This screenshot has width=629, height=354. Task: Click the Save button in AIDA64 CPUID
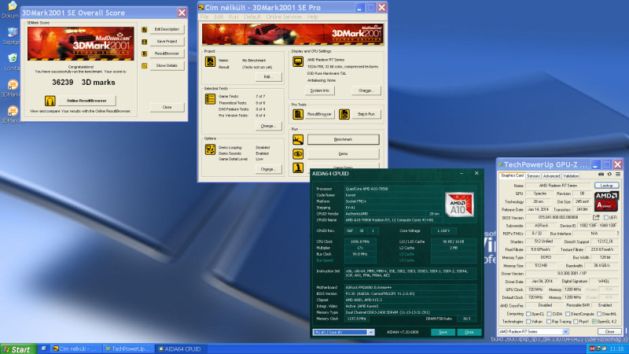coord(443,332)
